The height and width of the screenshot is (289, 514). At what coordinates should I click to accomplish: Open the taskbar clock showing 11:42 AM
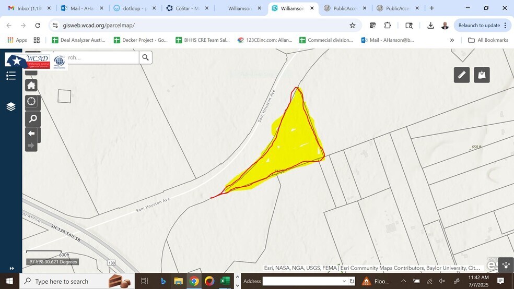[x=478, y=281]
